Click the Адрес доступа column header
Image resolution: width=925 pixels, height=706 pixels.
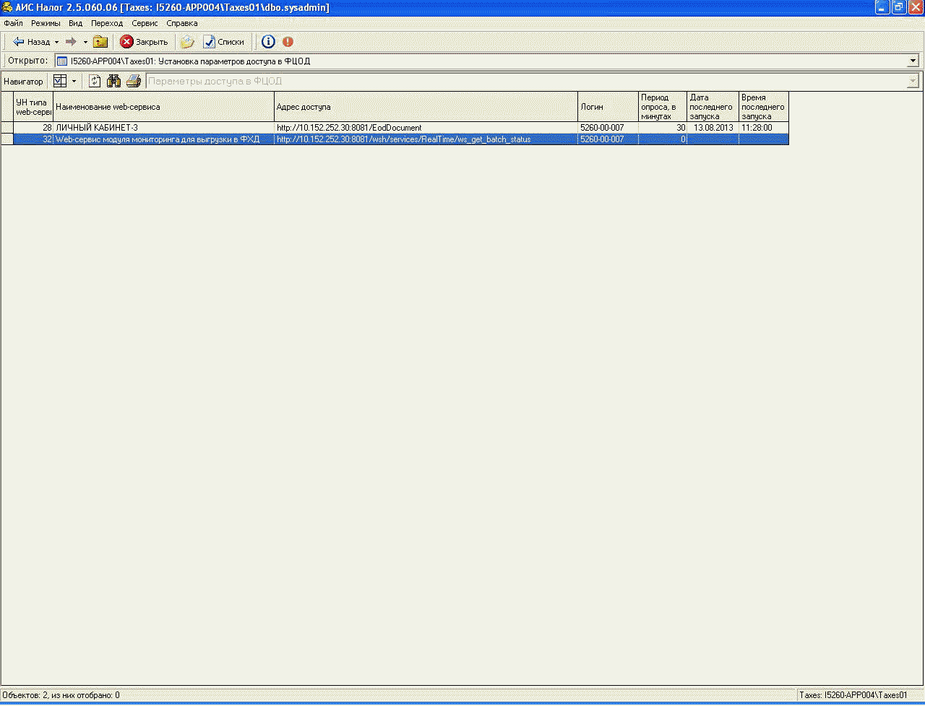pyautogui.click(x=426, y=107)
